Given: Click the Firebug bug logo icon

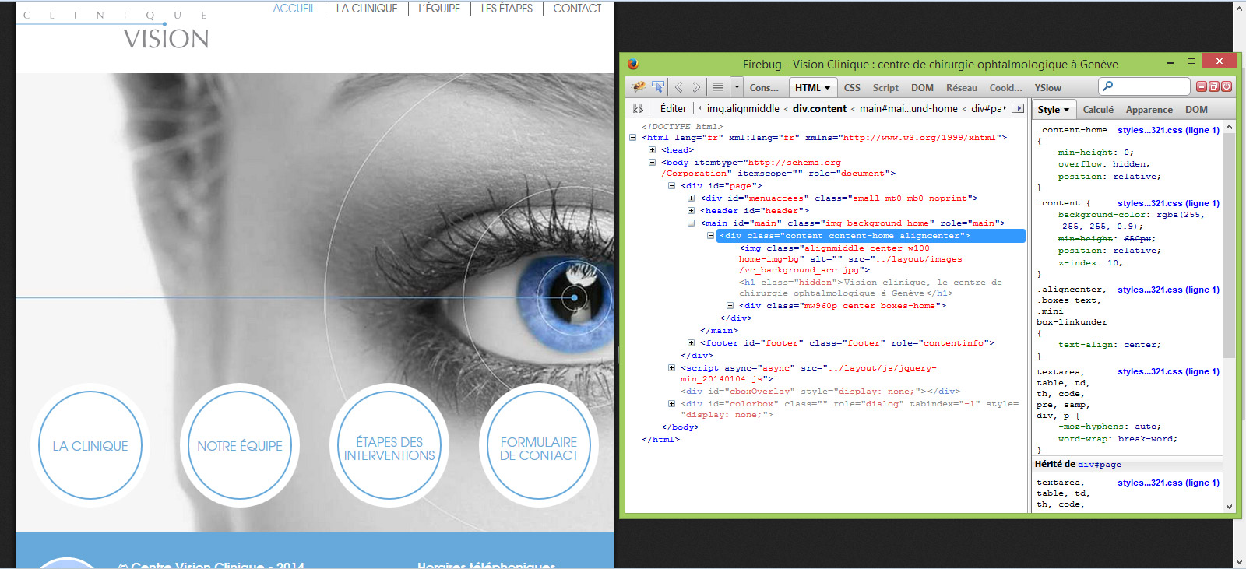Looking at the screenshot, I should 639,87.
